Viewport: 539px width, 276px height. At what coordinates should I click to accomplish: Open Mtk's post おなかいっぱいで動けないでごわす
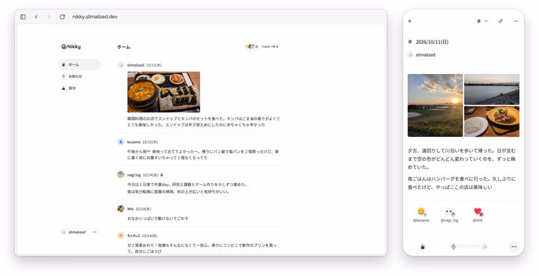pyautogui.click(x=158, y=218)
